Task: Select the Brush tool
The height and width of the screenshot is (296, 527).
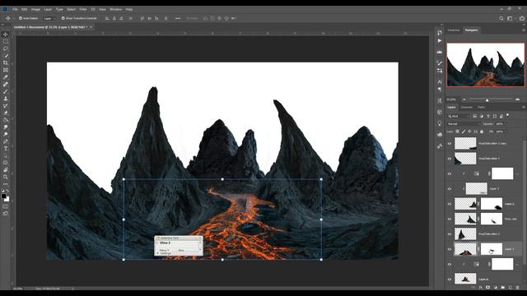Action: click(x=6, y=91)
